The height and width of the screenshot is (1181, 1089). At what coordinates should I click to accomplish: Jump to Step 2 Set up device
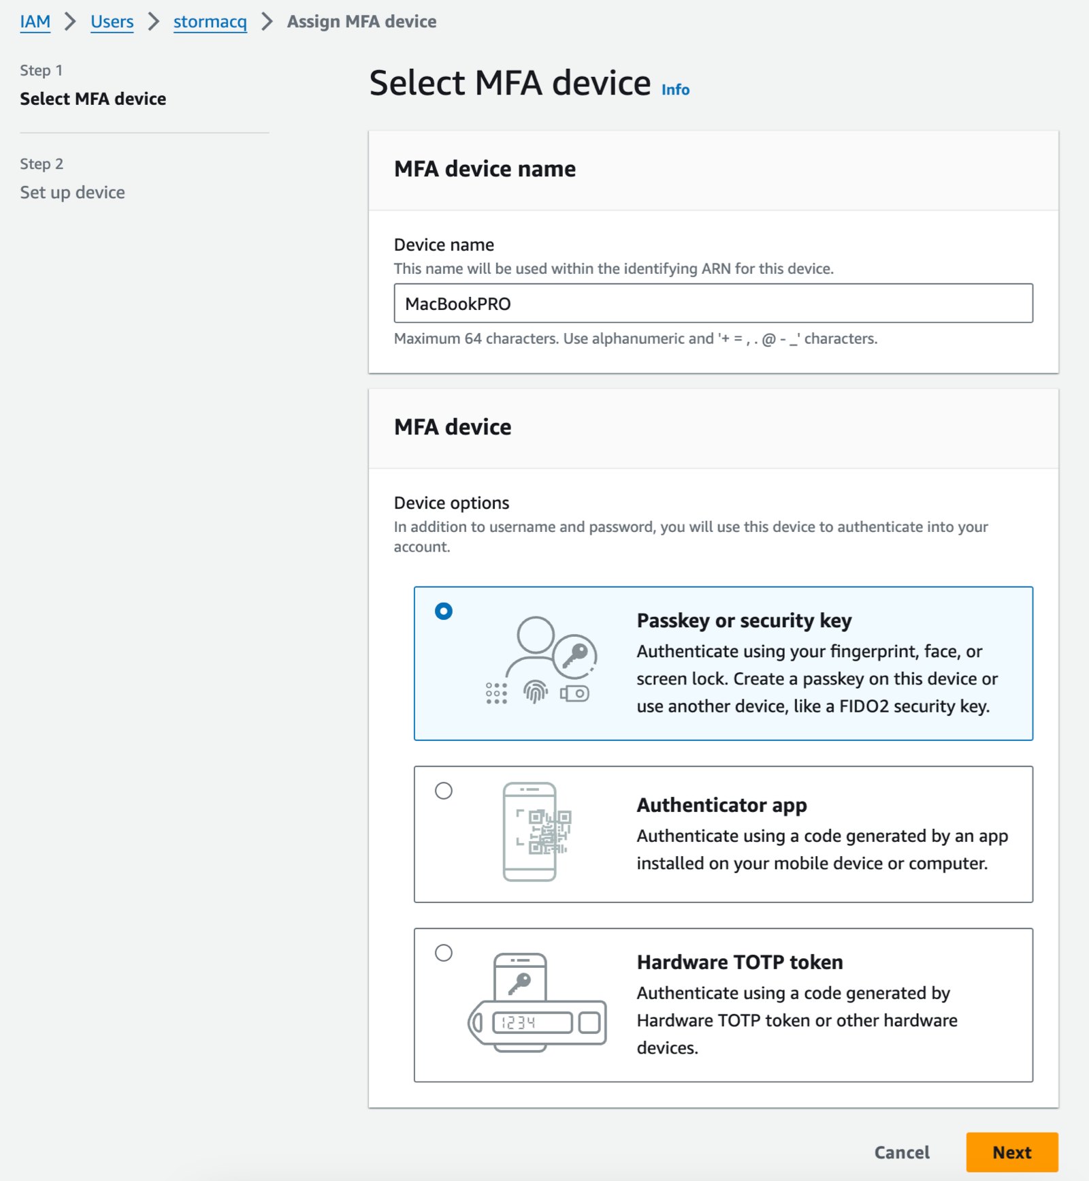click(72, 191)
